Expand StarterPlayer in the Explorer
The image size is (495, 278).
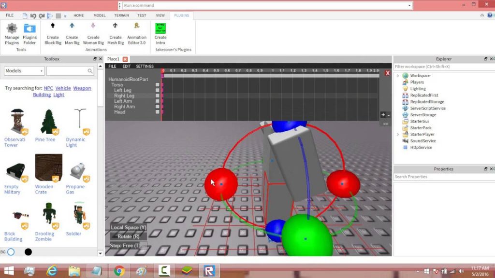[x=398, y=134]
